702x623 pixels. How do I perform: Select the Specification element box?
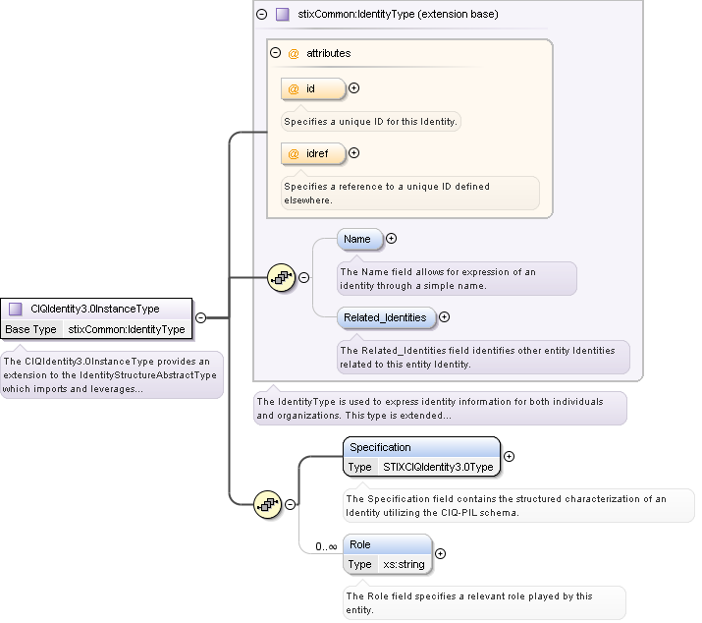421,448
